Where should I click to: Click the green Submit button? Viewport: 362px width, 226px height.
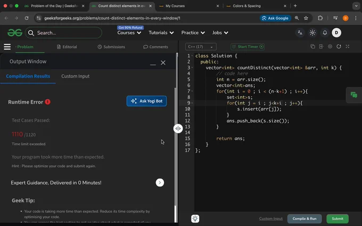click(x=338, y=219)
